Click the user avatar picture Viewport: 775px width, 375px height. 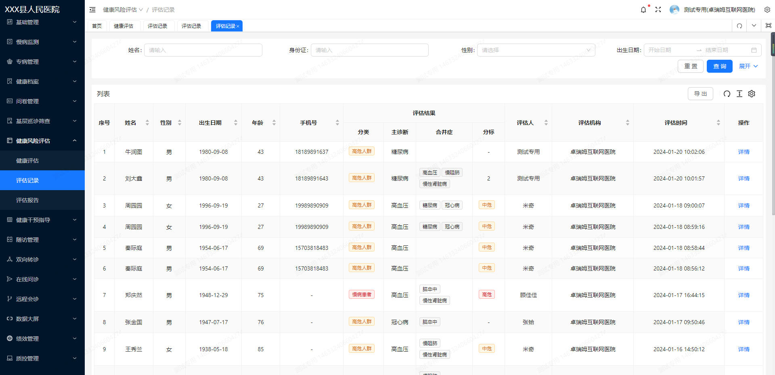click(x=674, y=10)
